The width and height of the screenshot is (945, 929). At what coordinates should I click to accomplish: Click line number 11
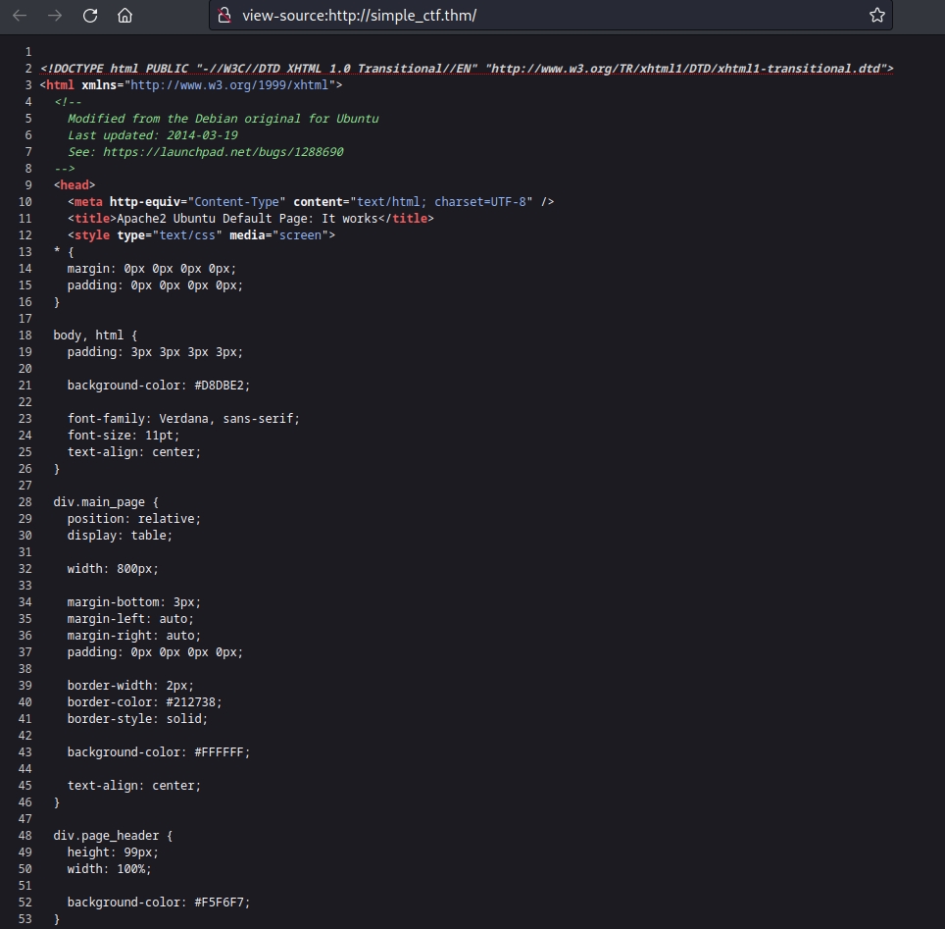click(25, 219)
